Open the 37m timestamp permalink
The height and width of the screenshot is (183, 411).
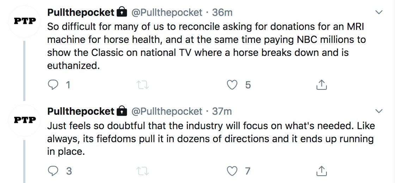pos(222,112)
